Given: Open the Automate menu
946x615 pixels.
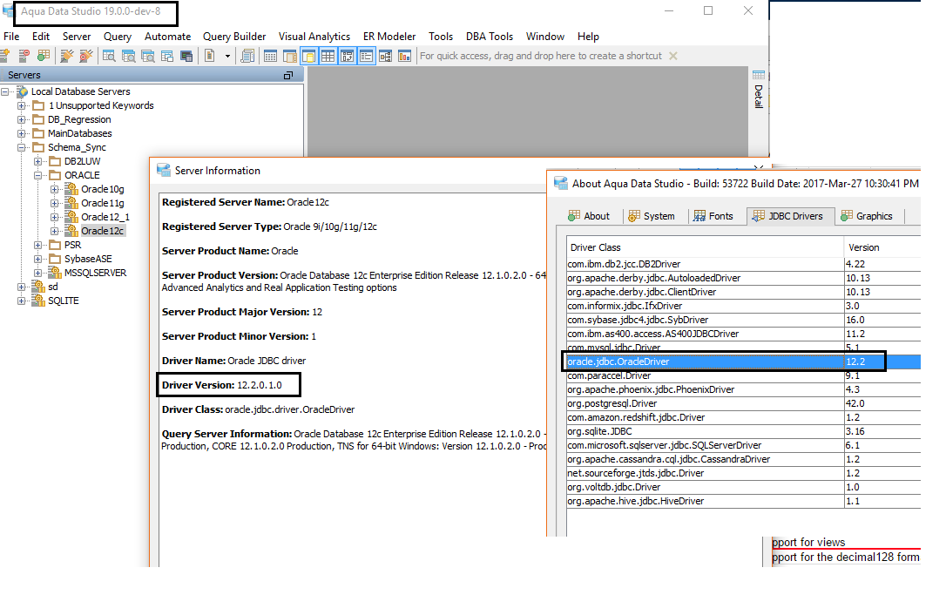Looking at the screenshot, I should (x=168, y=37).
